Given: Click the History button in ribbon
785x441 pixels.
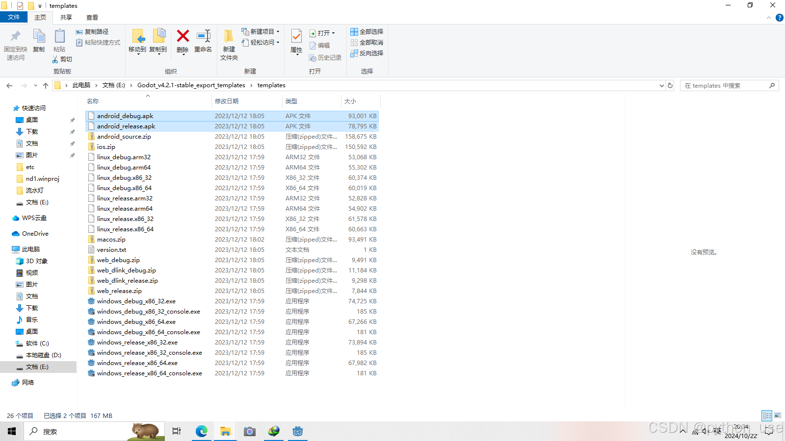Looking at the screenshot, I should (x=325, y=58).
